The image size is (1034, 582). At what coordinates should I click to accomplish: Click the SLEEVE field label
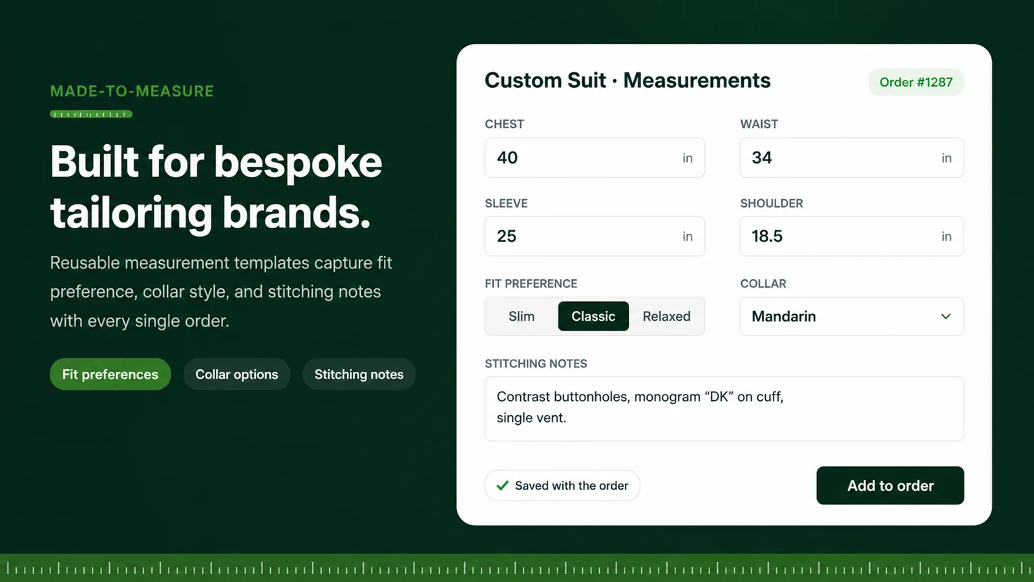[506, 204]
